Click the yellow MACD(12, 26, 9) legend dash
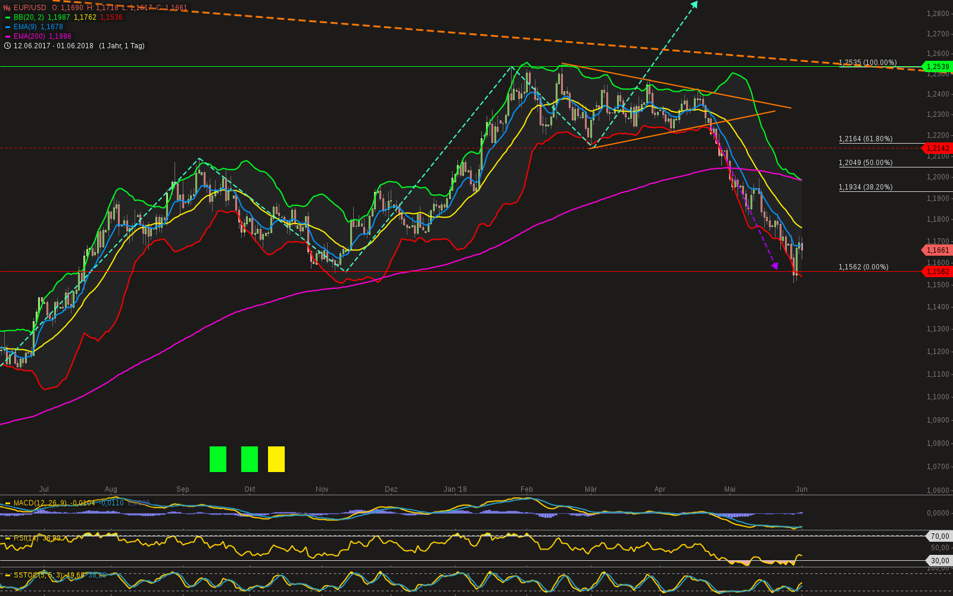Viewport: 953px width, 596px height. pyautogui.click(x=8, y=502)
